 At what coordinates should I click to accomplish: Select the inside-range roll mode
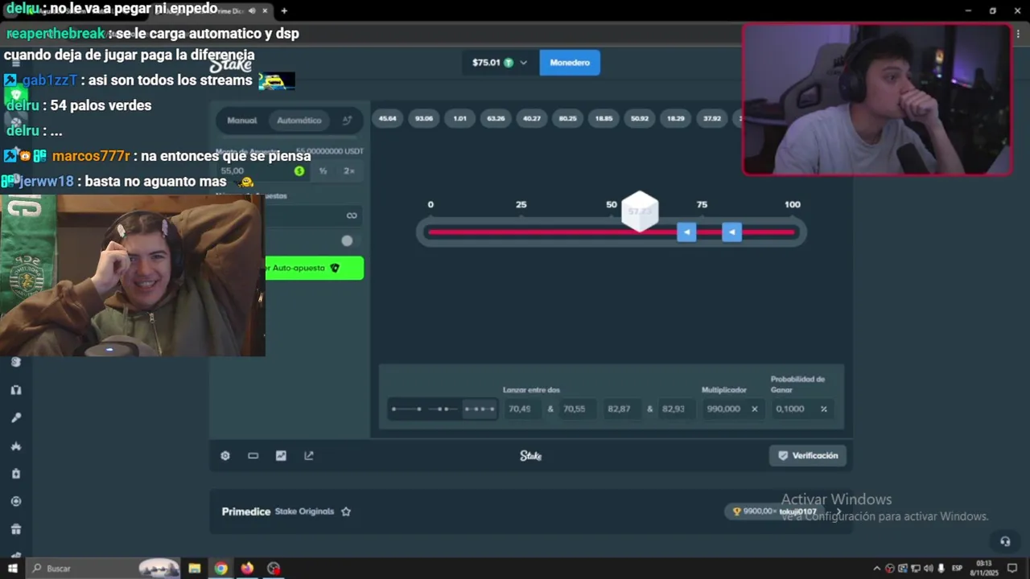coord(443,409)
